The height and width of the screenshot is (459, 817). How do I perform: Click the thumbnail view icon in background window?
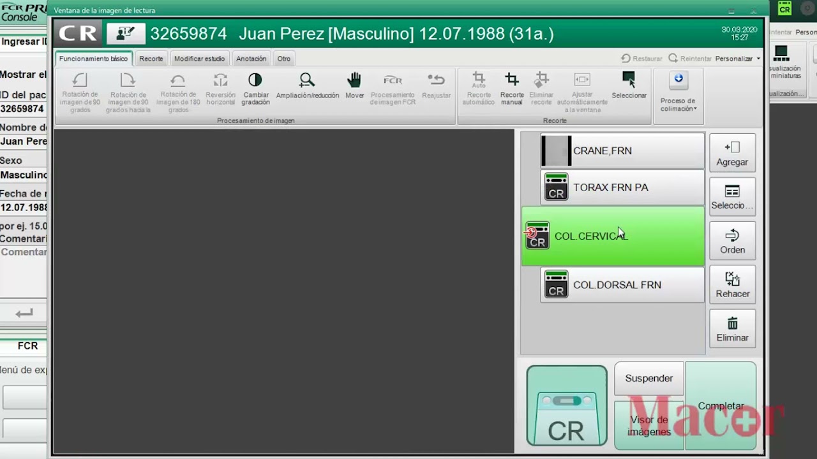785,61
